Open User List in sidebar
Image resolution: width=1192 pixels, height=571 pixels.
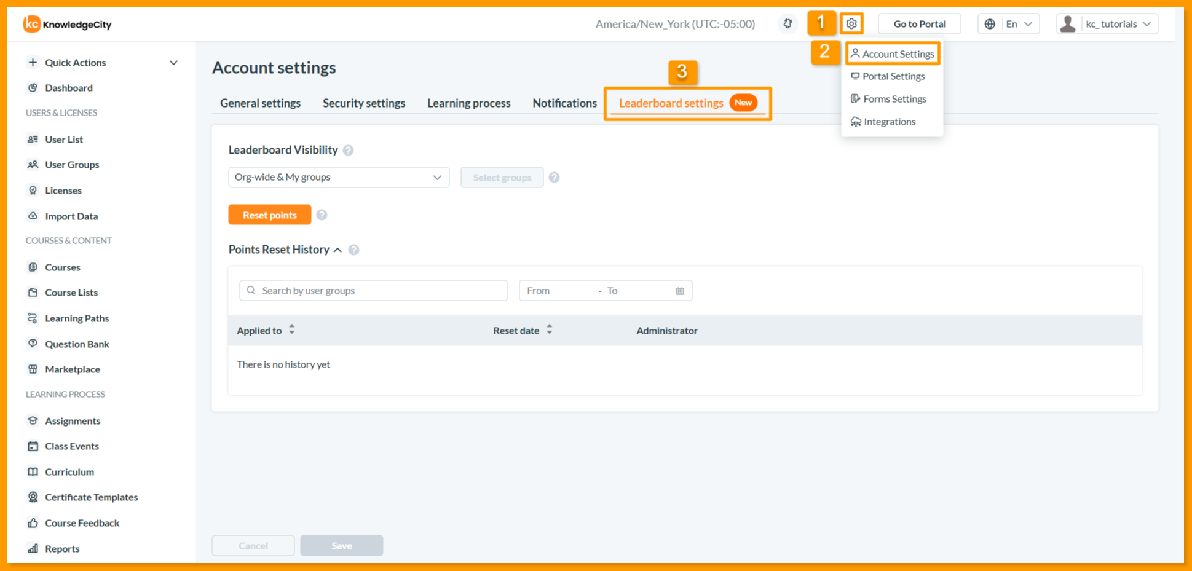pyautogui.click(x=63, y=140)
